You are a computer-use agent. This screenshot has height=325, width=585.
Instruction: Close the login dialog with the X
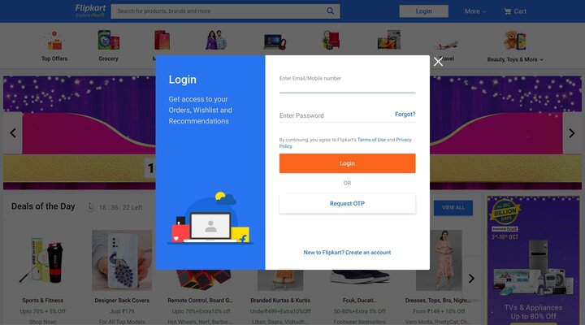[438, 62]
